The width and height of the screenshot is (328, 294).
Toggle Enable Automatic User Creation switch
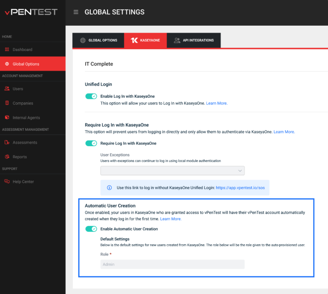coord(91,229)
